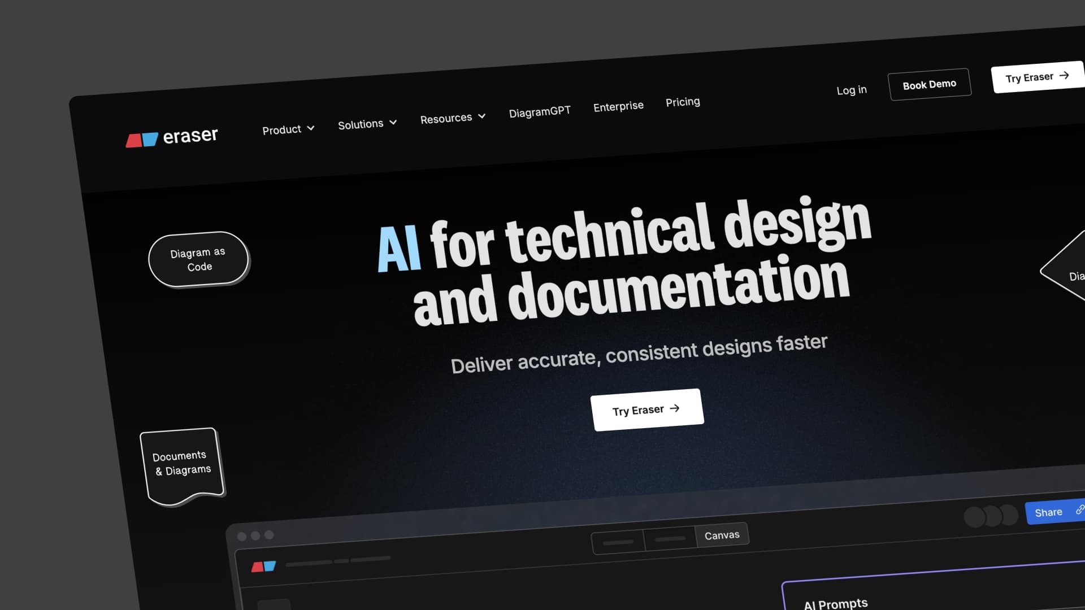The image size is (1085, 610).
Task: Go to the Enterprise page
Action: (x=618, y=106)
